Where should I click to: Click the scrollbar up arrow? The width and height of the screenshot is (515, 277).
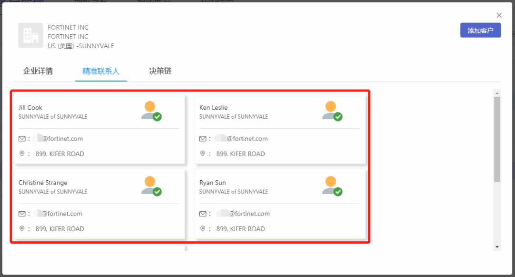497,93
